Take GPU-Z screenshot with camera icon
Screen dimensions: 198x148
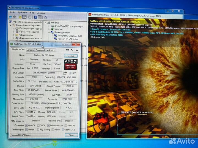click(68, 50)
